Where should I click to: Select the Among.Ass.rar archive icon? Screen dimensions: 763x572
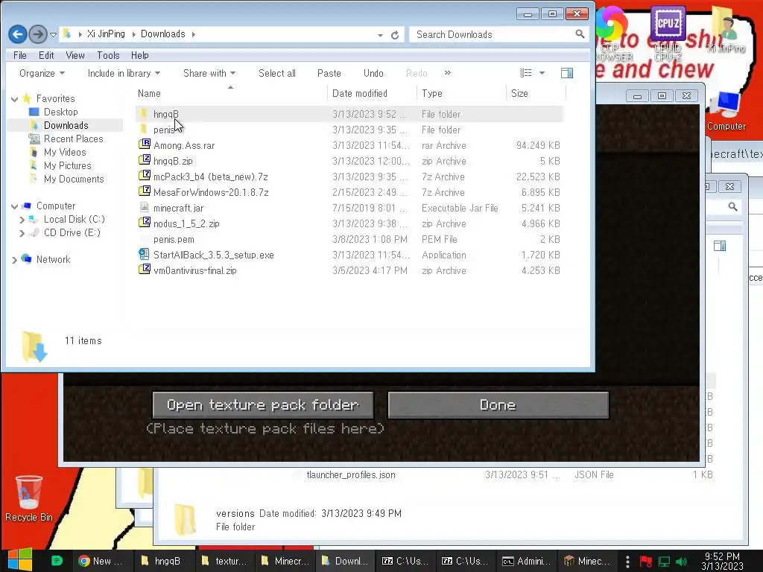(144, 144)
